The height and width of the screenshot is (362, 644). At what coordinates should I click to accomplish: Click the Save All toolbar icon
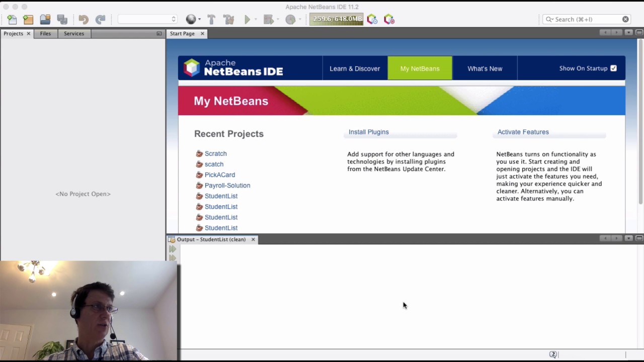point(62,20)
